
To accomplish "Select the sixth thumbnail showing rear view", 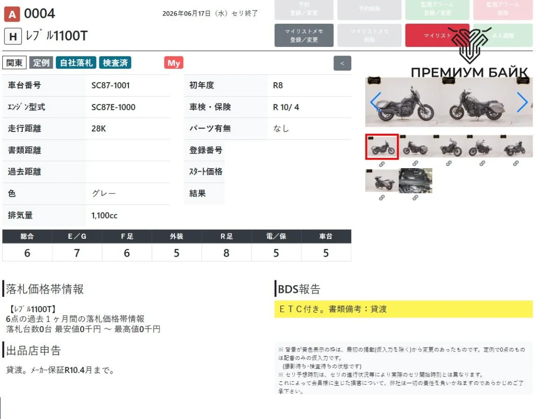I will [382, 180].
